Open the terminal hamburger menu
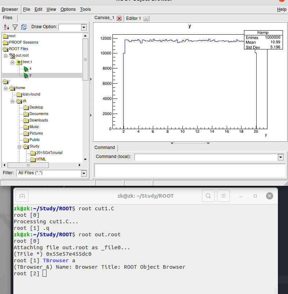 [x=223, y=196]
